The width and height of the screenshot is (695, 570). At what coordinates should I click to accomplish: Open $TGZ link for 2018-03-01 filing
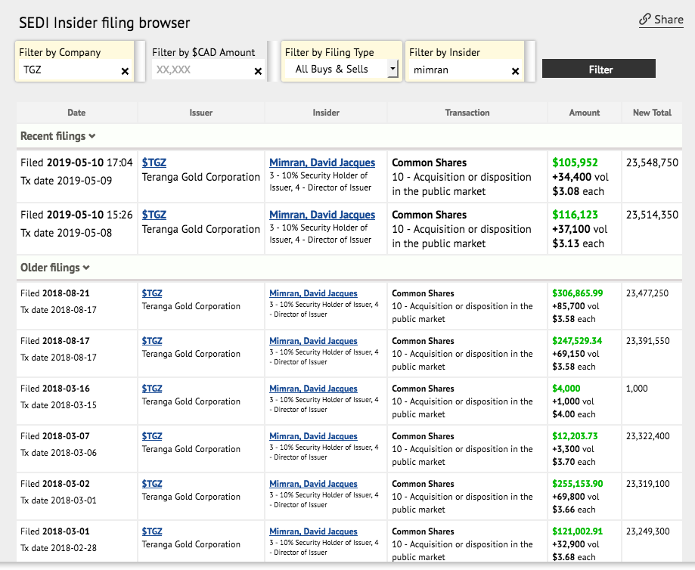pyautogui.click(x=152, y=531)
